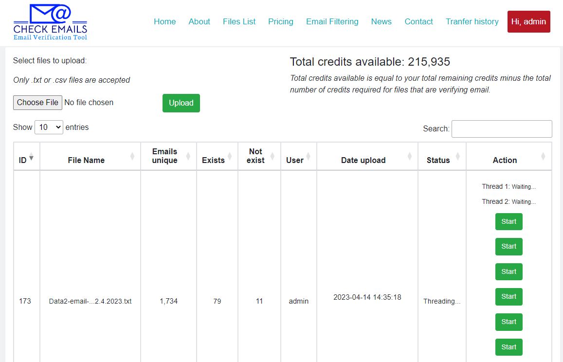Screen dimensions: 563x362
Task: Click the Choose File button
Action: pos(37,103)
